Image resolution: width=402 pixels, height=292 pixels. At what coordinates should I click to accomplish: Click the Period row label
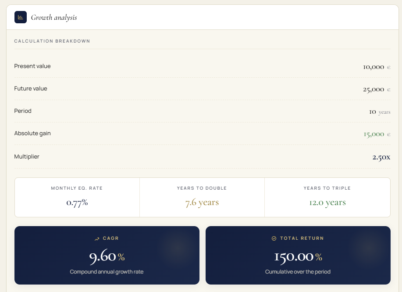pyautogui.click(x=23, y=111)
